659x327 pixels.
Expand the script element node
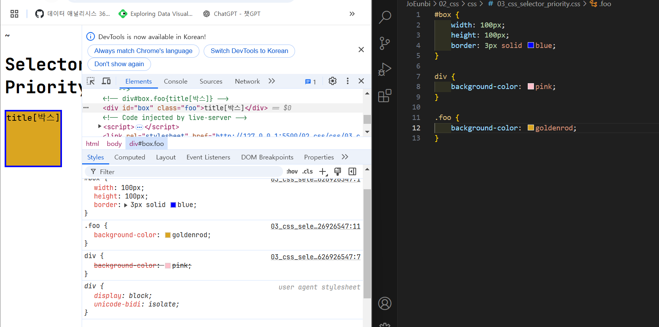click(x=100, y=127)
